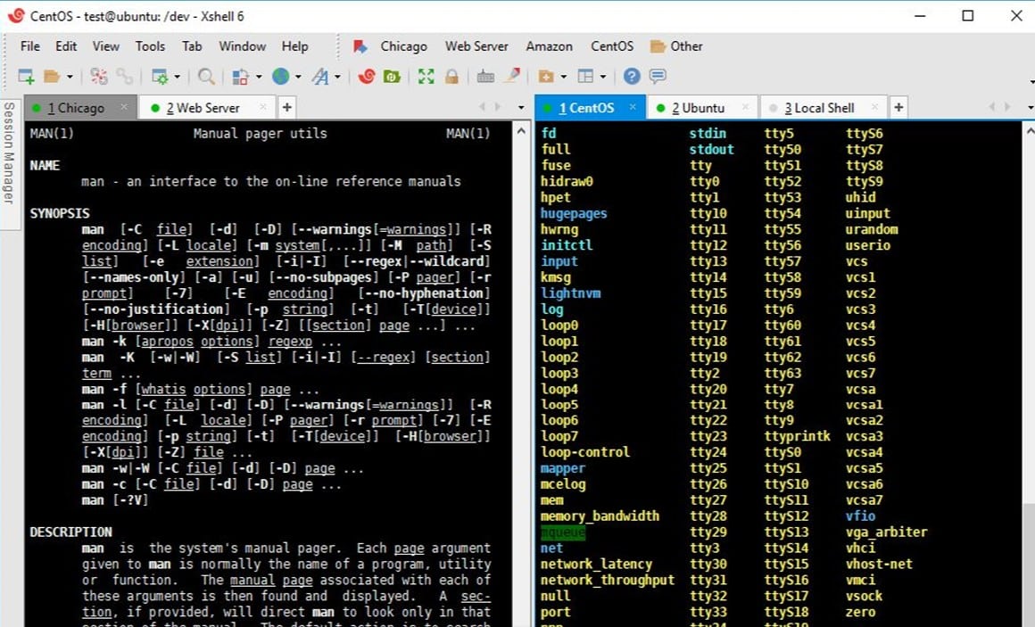Viewport: 1035px width, 627px height.
Task: Close the Chicago tab
Action: 123,107
